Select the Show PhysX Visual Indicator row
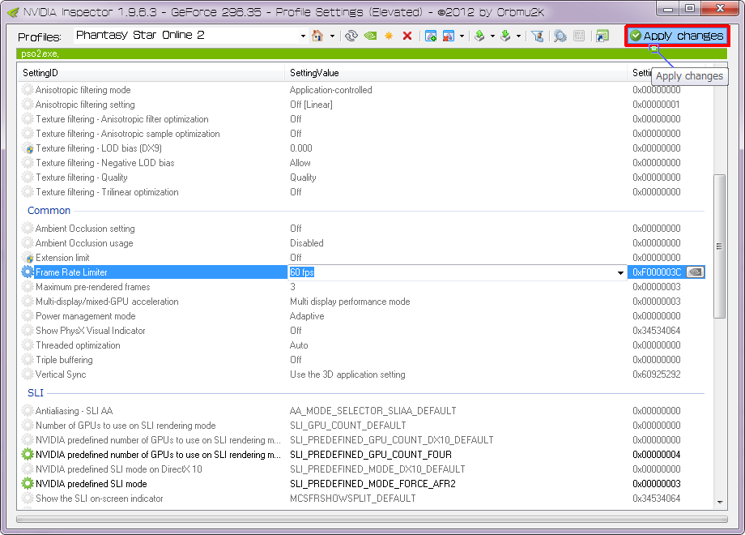Image resolution: width=745 pixels, height=535 pixels. coord(362,331)
